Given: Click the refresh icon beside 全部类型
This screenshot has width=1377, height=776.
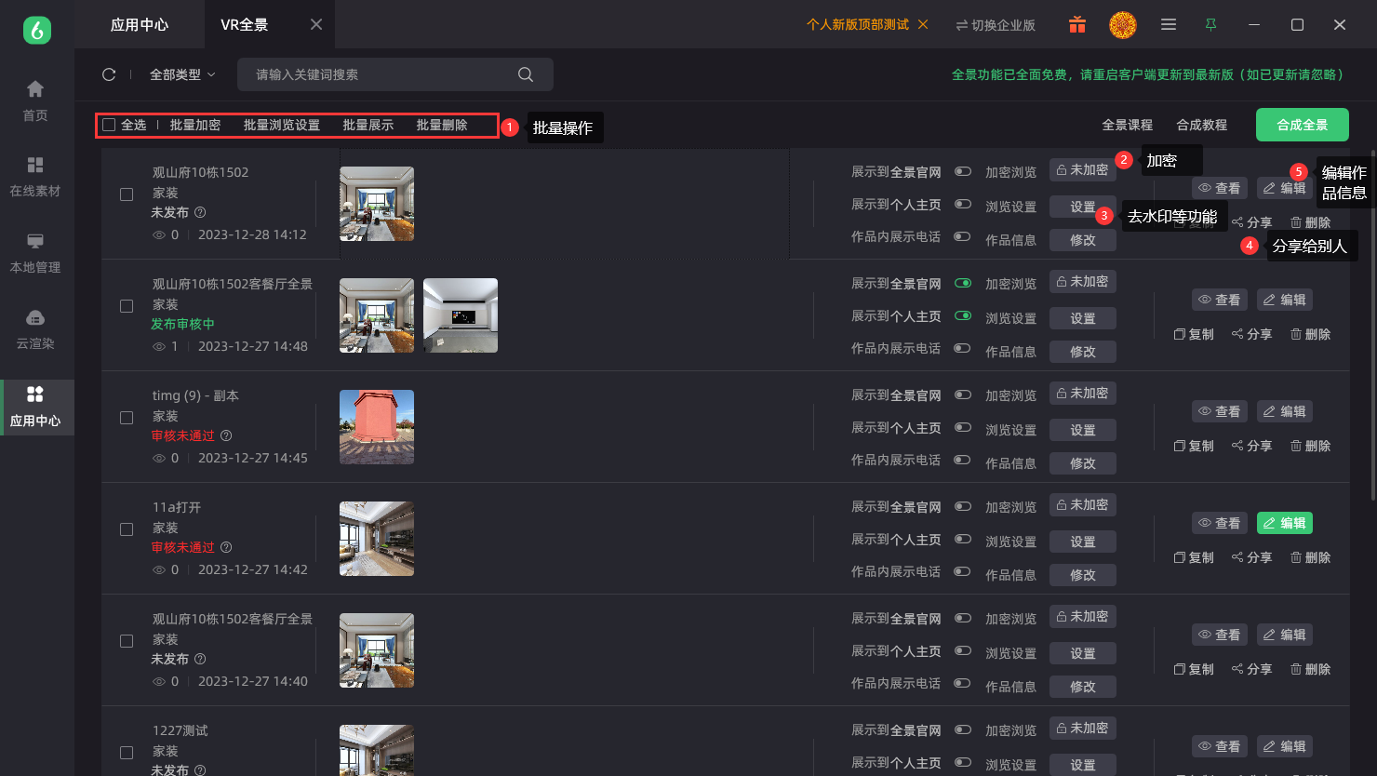Looking at the screenshot, I should (x=109, y=74).
